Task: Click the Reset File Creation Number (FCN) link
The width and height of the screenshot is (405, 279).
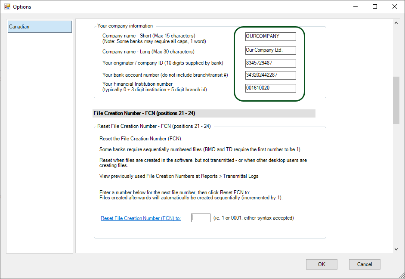Action: click(140, 218)
